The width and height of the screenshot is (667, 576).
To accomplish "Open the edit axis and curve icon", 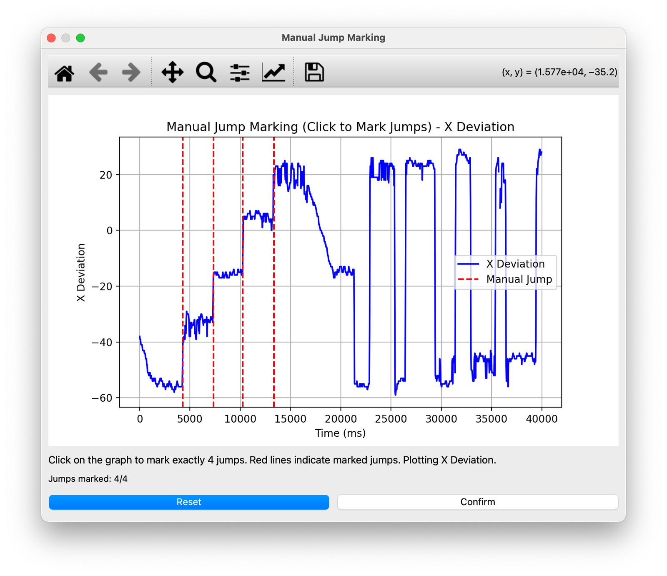I will 273,73.
